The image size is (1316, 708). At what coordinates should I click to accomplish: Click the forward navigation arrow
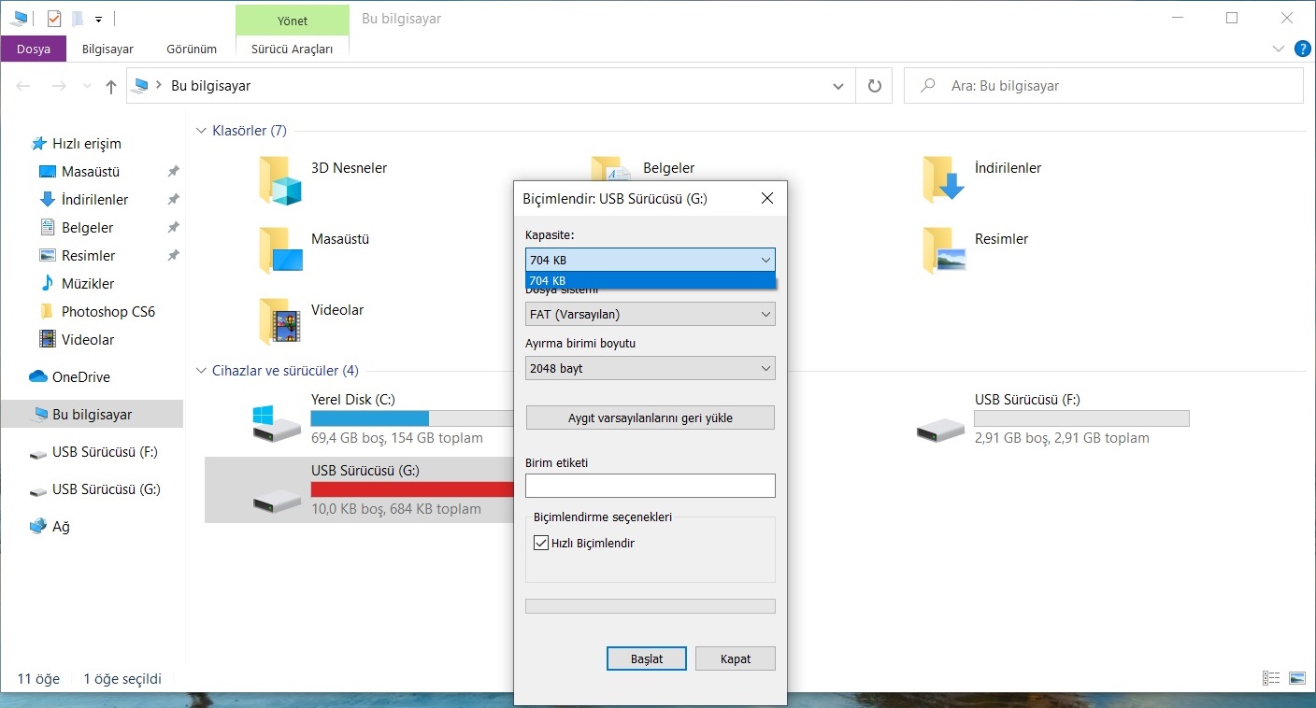click(58, 86)
